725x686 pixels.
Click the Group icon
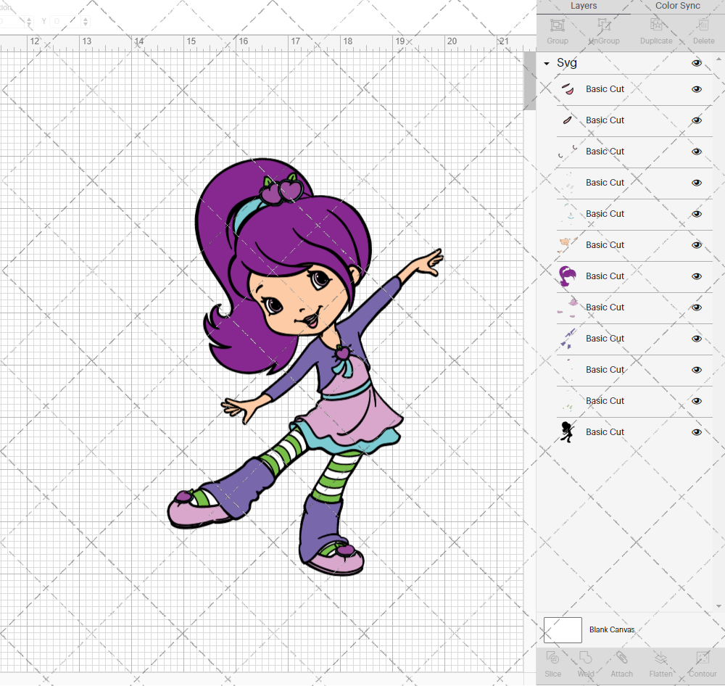[557, 30]
